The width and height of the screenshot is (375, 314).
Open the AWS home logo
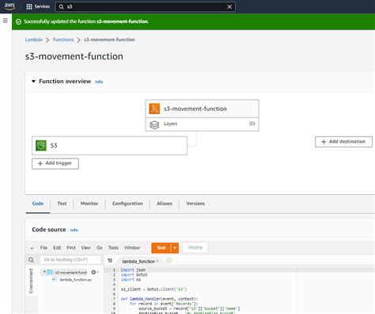(9, 6)
